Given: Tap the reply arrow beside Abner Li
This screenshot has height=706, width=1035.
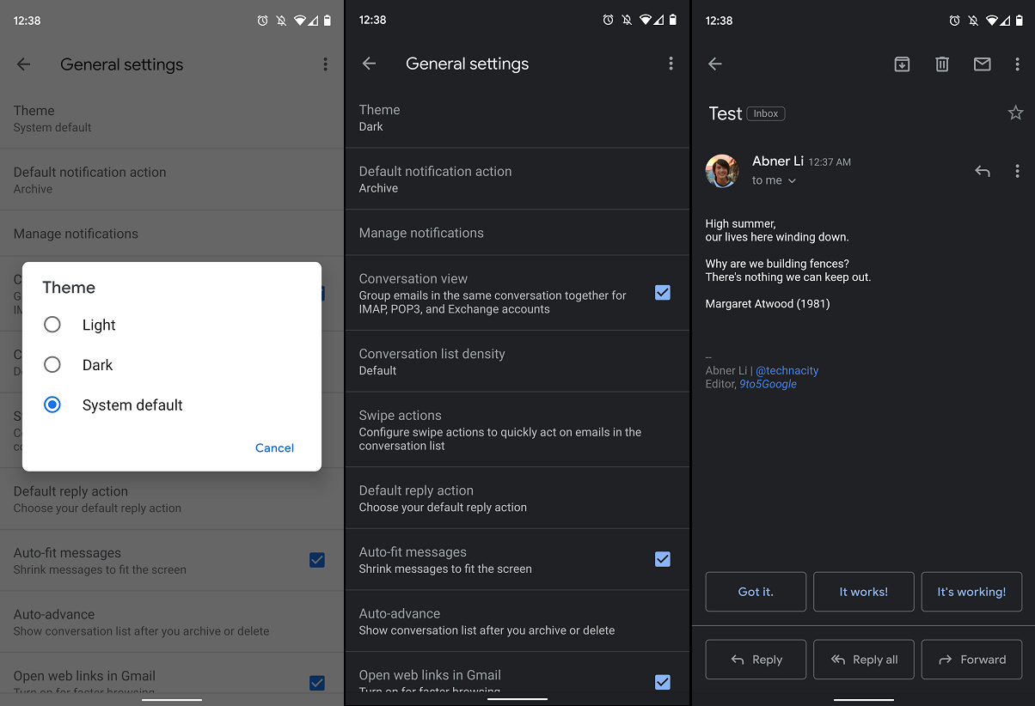Looking at the screenshot, I should (x=983, y=171).
